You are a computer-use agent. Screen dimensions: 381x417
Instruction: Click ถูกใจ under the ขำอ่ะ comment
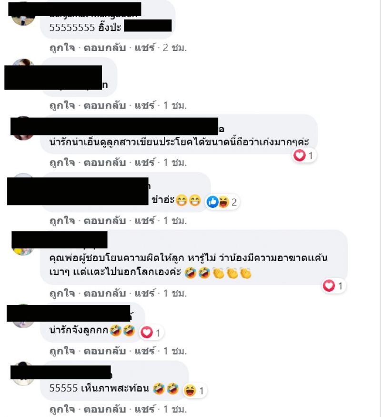click(62, 221)
